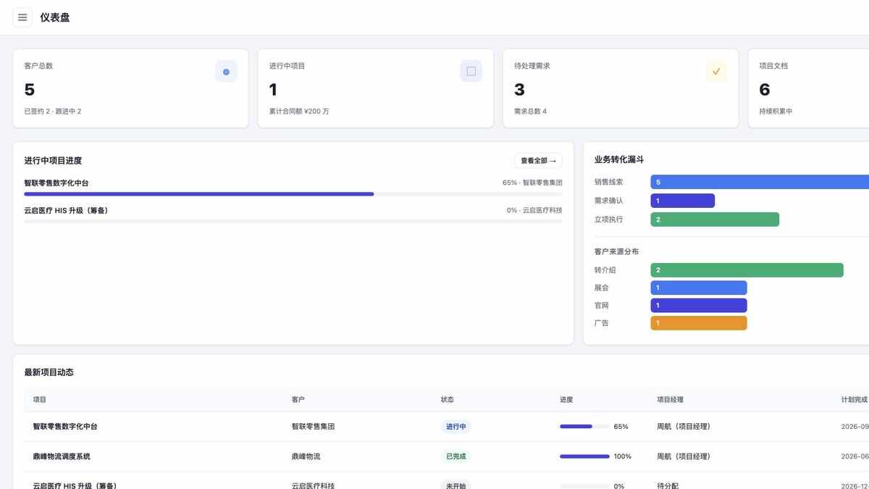This screenshot has width=869, height=489.
Task: Click 鼎峰物流 customer cell
Action: [306, 456]
